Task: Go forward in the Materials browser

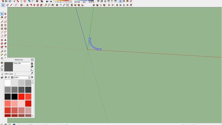Action: pyautogui.click(x=9, y=77)
